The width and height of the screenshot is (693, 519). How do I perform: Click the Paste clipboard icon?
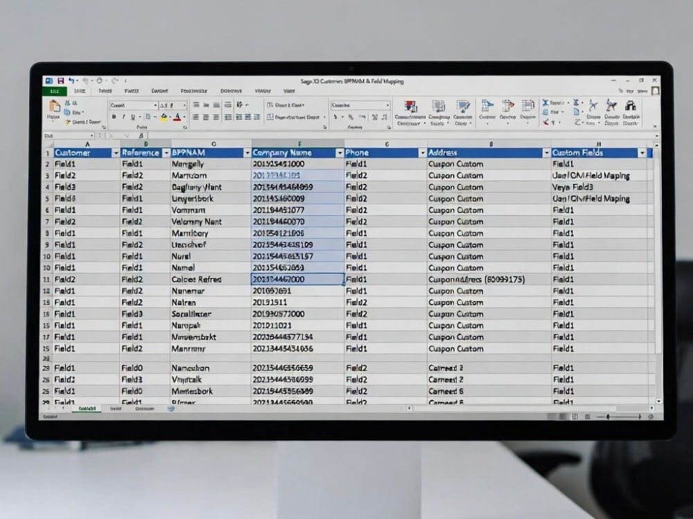(54, 107)
